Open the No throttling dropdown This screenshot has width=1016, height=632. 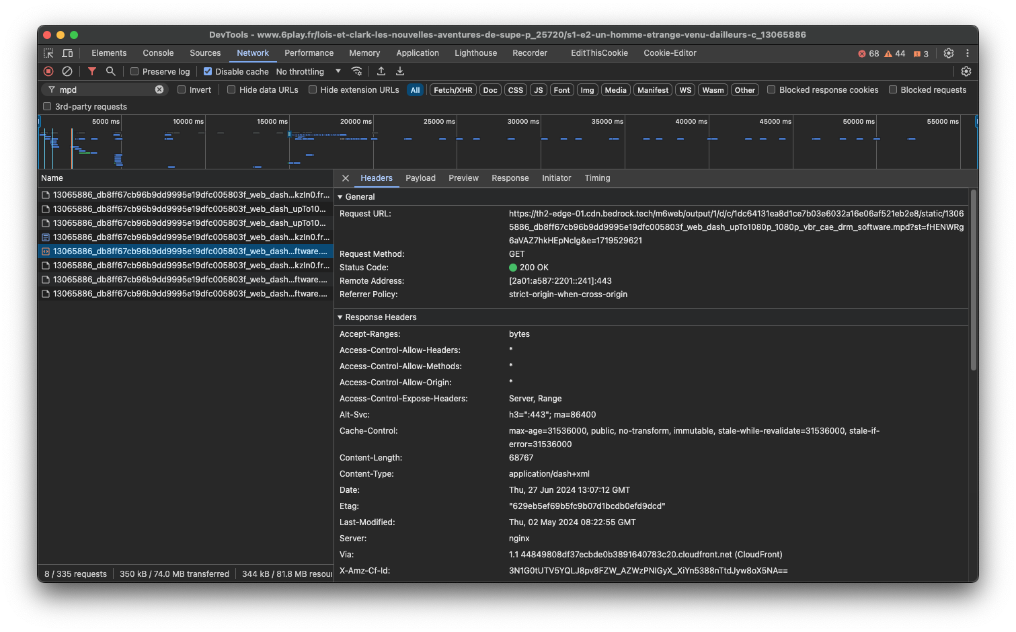click(308, 71)
